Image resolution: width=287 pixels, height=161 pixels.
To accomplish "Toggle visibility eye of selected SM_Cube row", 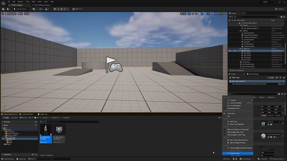I will (230, 51).
